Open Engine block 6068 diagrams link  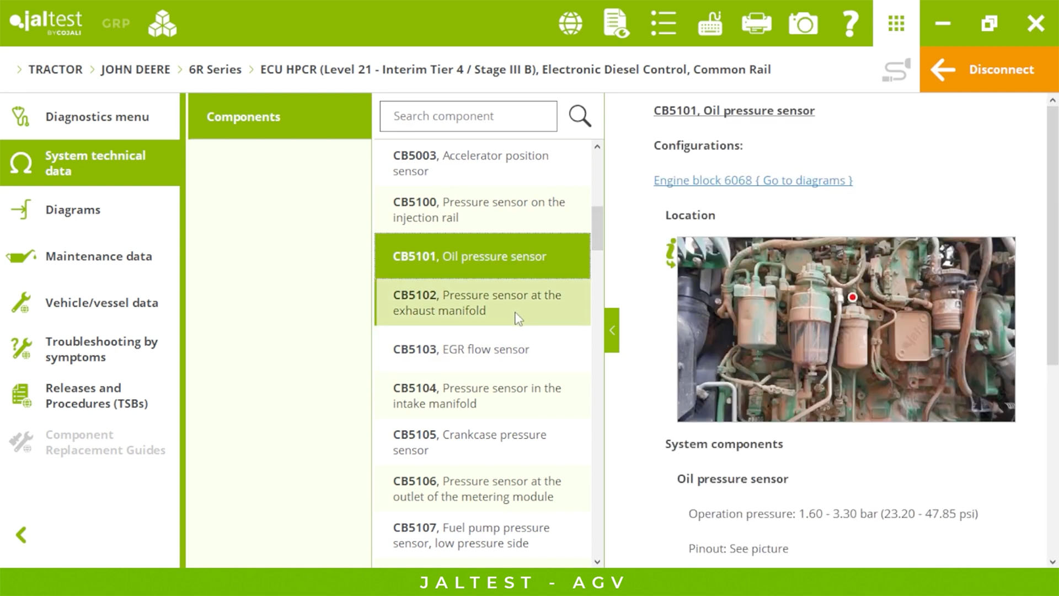click(x=753, y=180)
